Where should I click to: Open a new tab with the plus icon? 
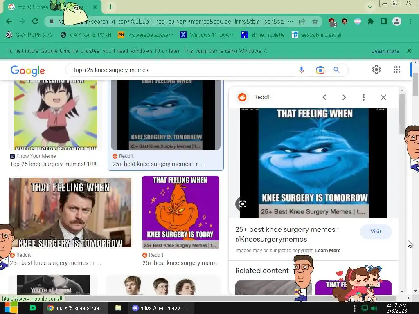(110, 7)
